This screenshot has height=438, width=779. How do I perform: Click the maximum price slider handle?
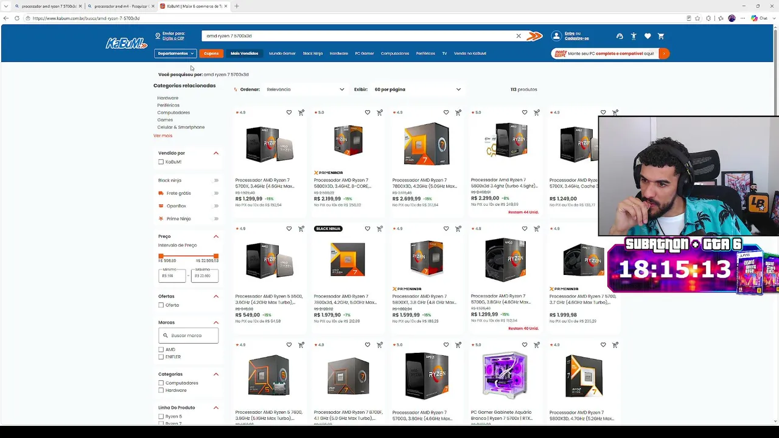tap(216, 256)
